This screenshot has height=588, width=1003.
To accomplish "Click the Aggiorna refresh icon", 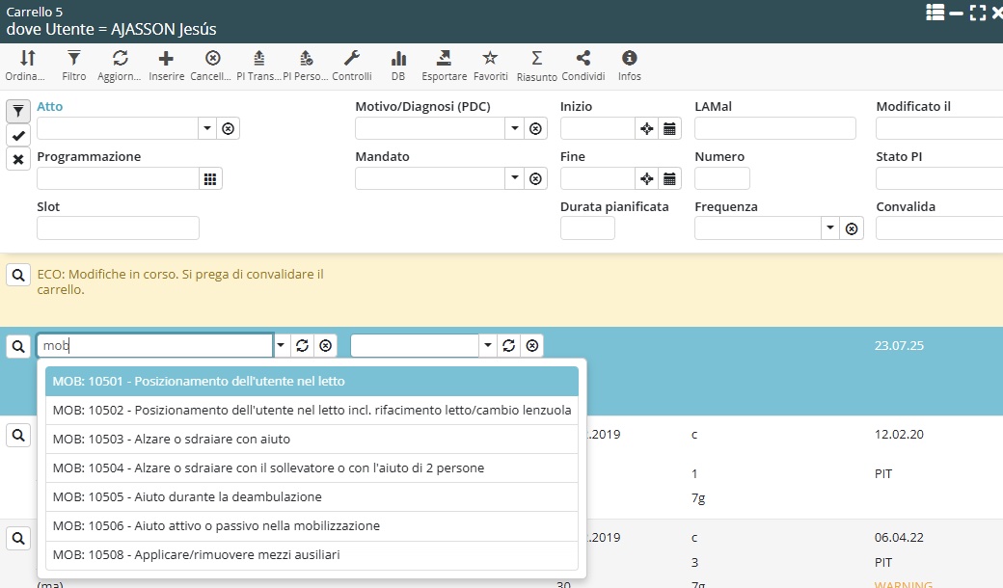I will [120, 59].
